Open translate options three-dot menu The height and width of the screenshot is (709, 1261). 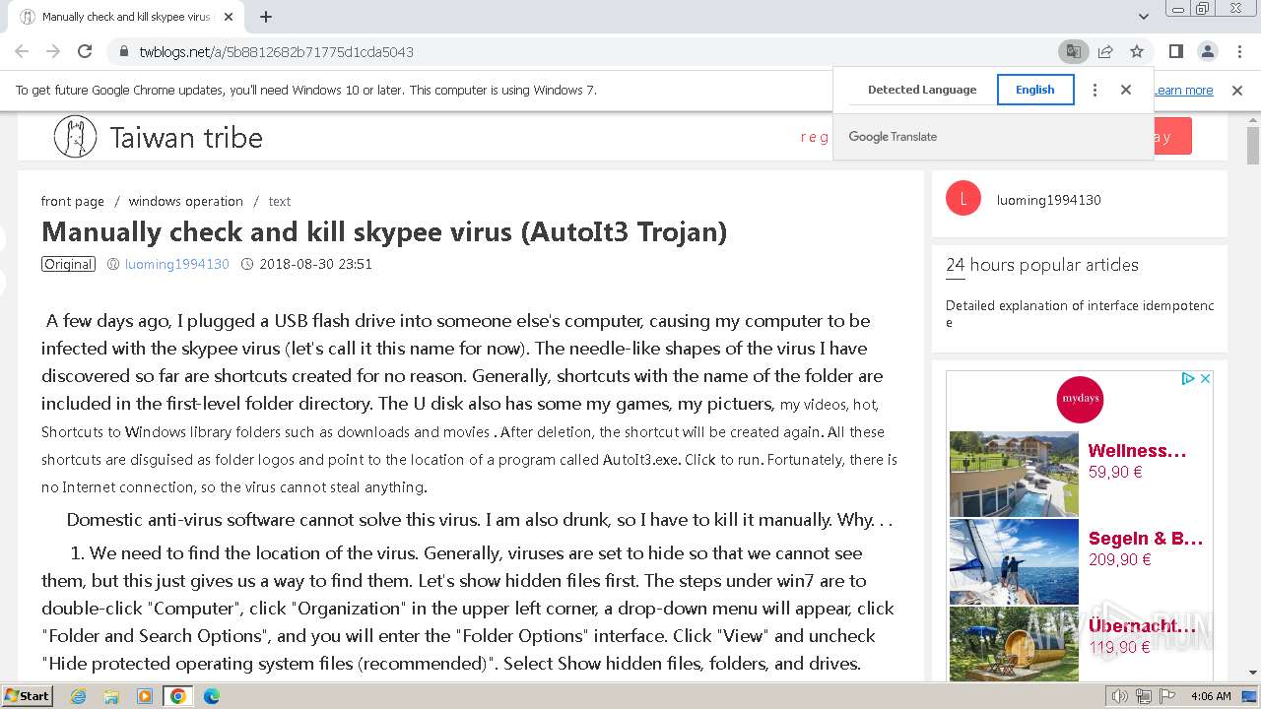1095,90
